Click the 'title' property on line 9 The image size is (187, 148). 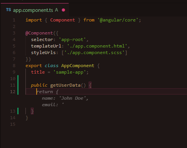pos(38,72)
